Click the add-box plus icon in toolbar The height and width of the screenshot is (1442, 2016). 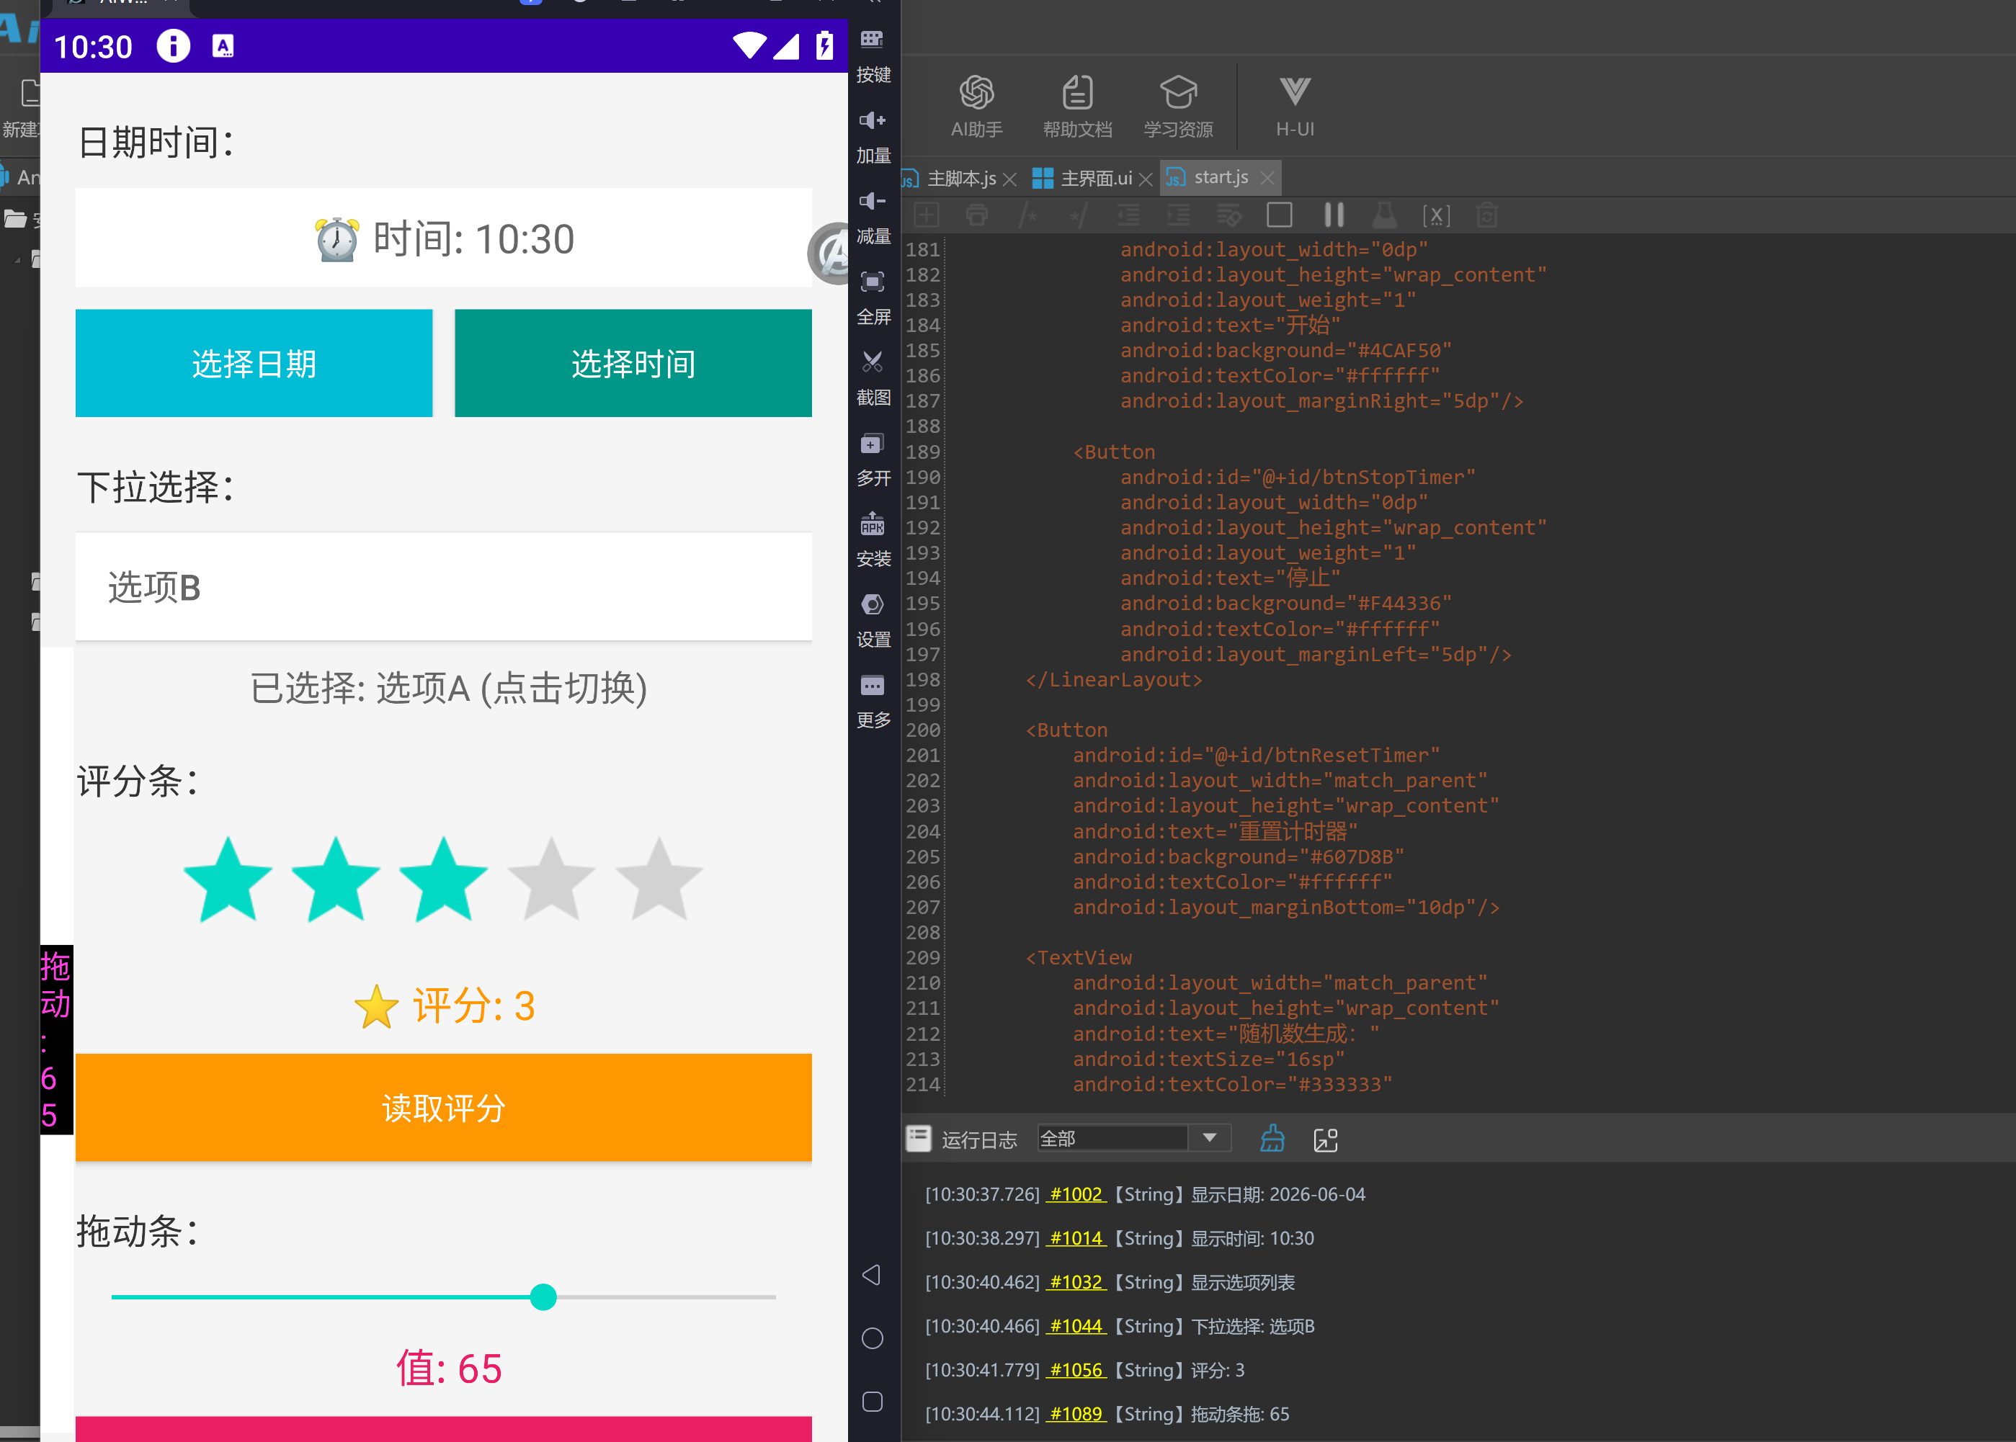click(925, 215)
